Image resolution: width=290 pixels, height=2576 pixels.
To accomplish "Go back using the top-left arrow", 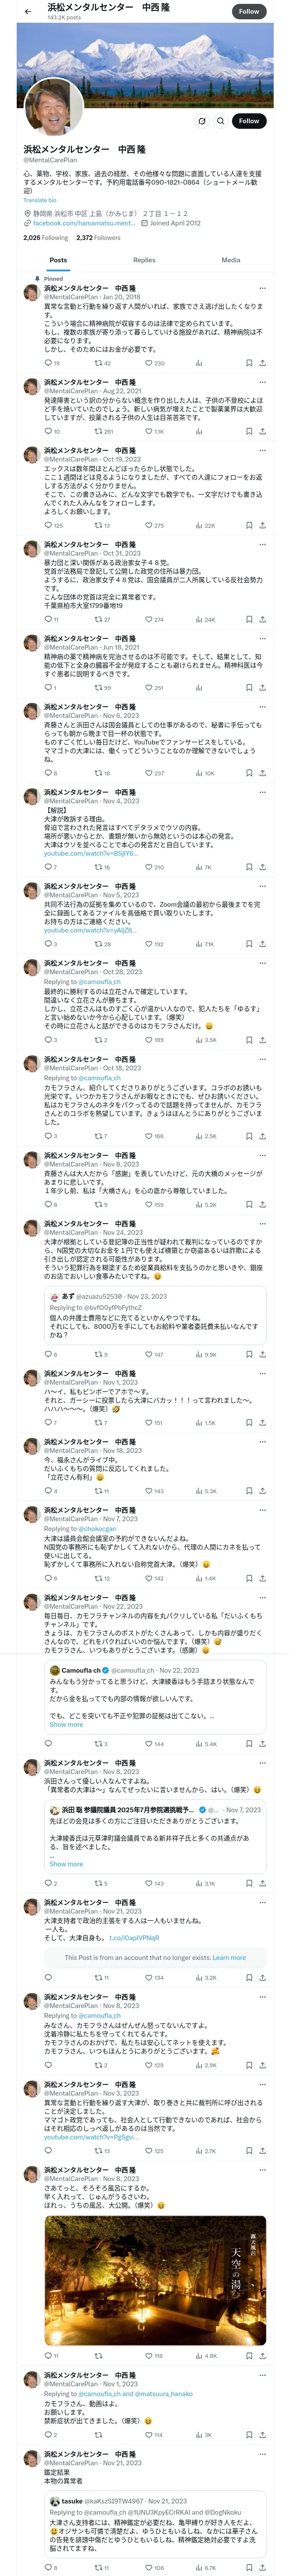I will (28, 11).
